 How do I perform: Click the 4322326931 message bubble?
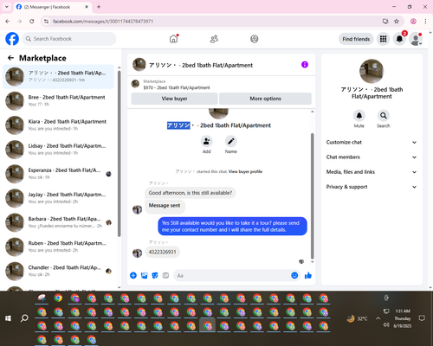point(162,252)
